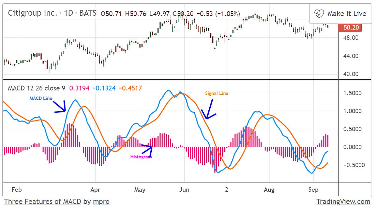Image resolution: width=375 pixels, height=208 pixels.
Task: Click the 1.0000 MACD axis label
Action: coord(352,111)
